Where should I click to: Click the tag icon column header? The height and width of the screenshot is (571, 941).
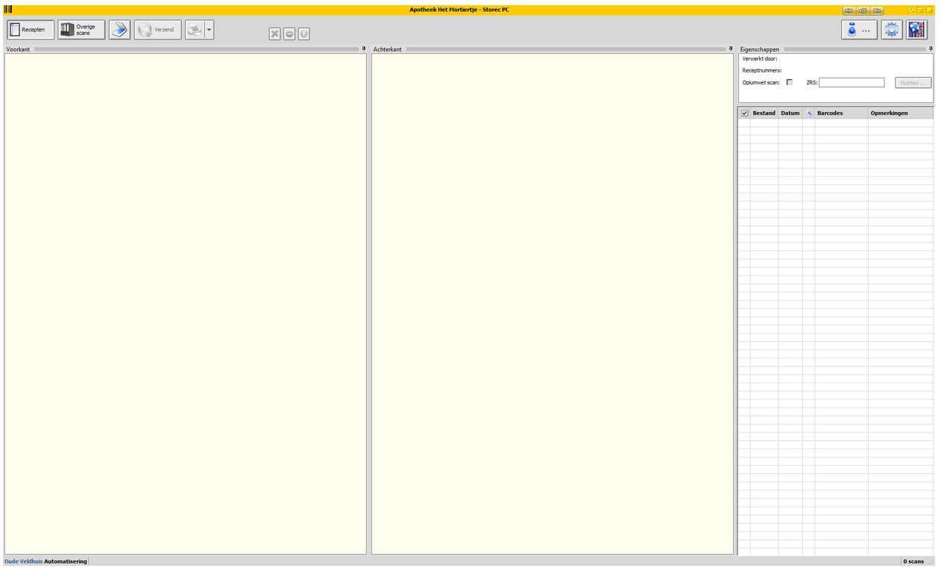pyautogui.click(x=809, y=113)
